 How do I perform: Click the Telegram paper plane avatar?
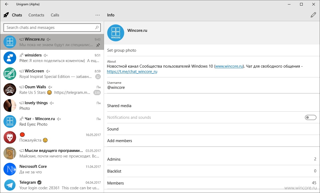pyautogui.click(x=10, y=185)
